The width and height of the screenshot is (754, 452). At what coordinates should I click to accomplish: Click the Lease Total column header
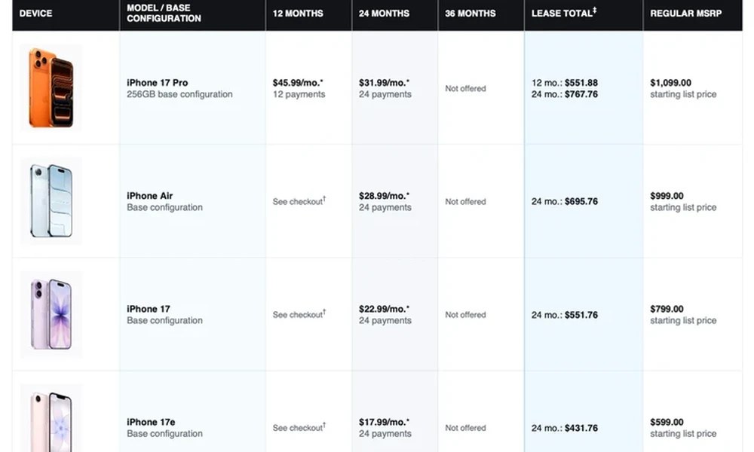[x=563, y=13]
